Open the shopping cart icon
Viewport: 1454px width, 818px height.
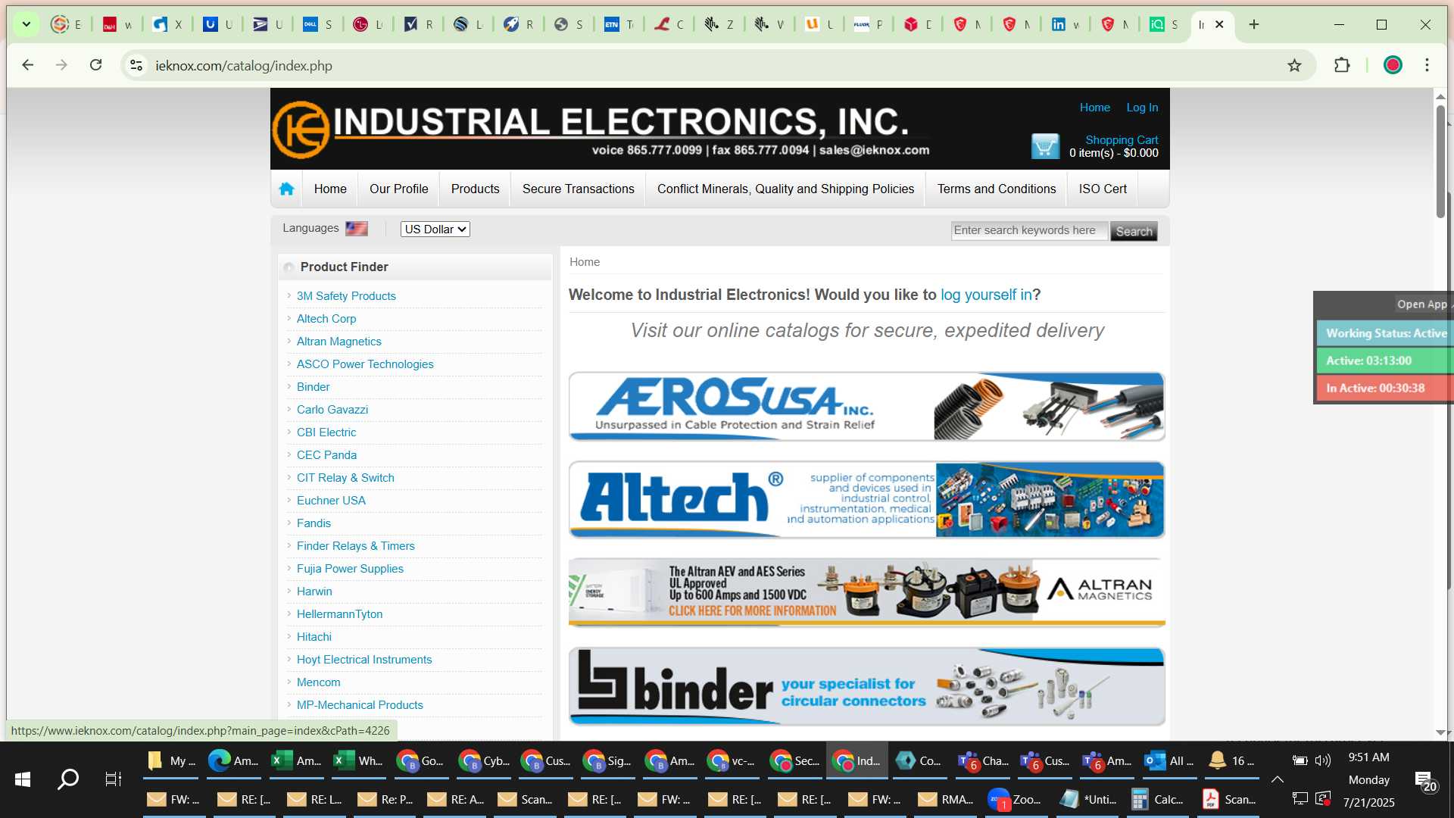click(1045, 145)
